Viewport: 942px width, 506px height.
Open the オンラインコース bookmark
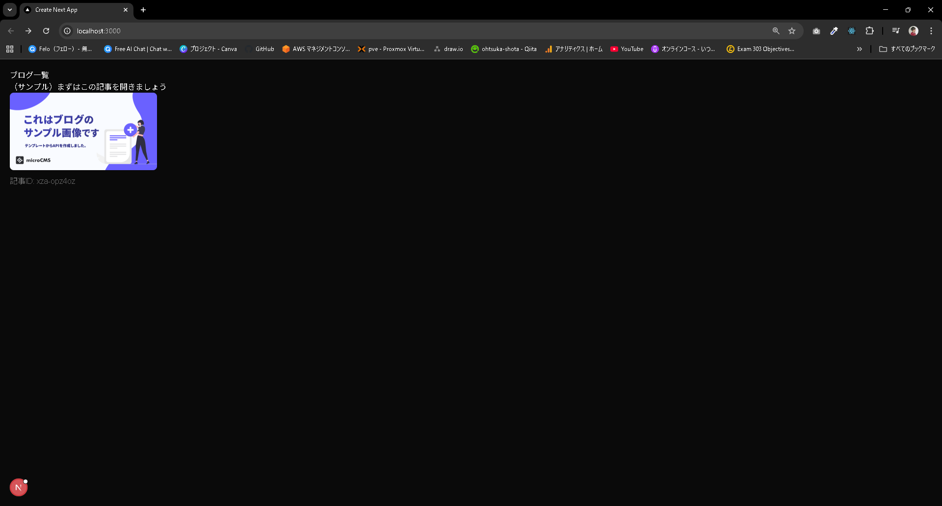tap(683, 49)
